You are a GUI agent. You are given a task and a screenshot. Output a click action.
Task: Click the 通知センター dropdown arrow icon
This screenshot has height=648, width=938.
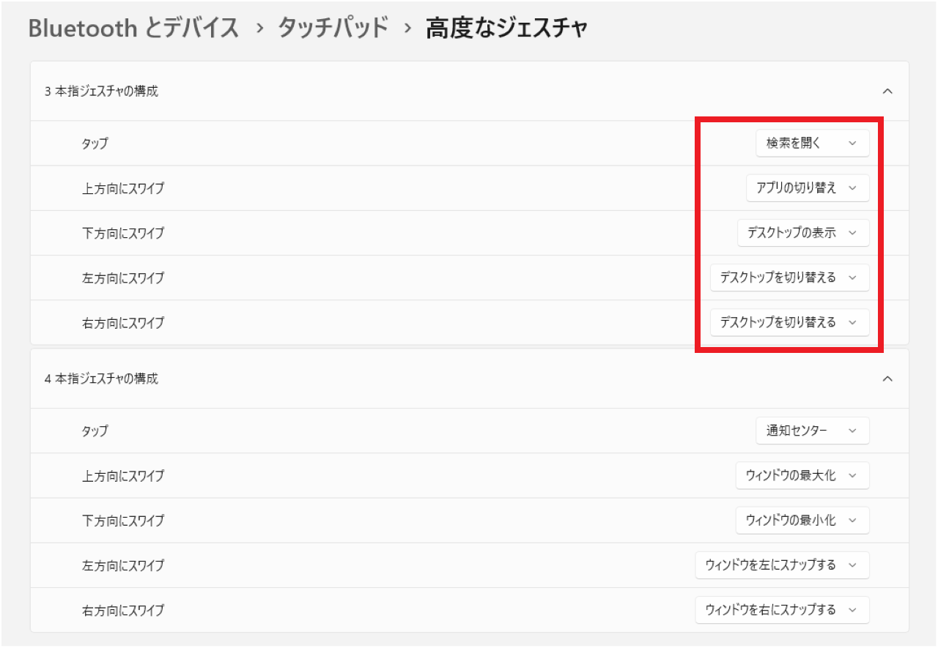coord(854,431)
